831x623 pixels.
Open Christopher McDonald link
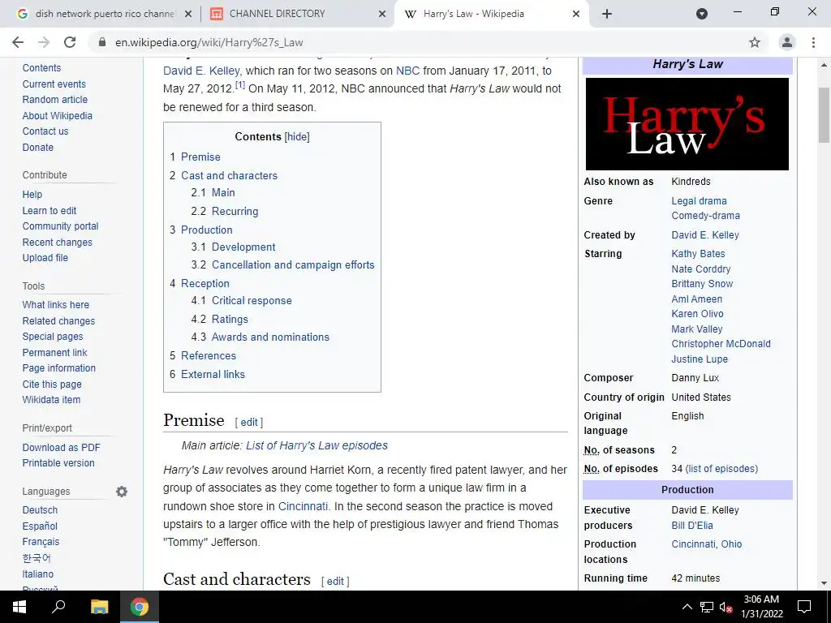[x=721, y=344]
